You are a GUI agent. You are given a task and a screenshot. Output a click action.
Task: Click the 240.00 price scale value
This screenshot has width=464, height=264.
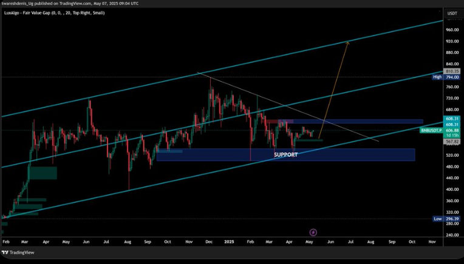[x=452, y=235]
